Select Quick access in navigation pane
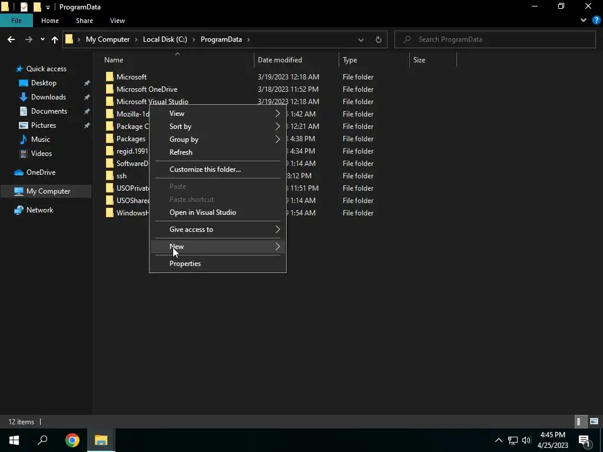Image resolution: width=603 pixels, height=452 pixels. pos(46,69)
